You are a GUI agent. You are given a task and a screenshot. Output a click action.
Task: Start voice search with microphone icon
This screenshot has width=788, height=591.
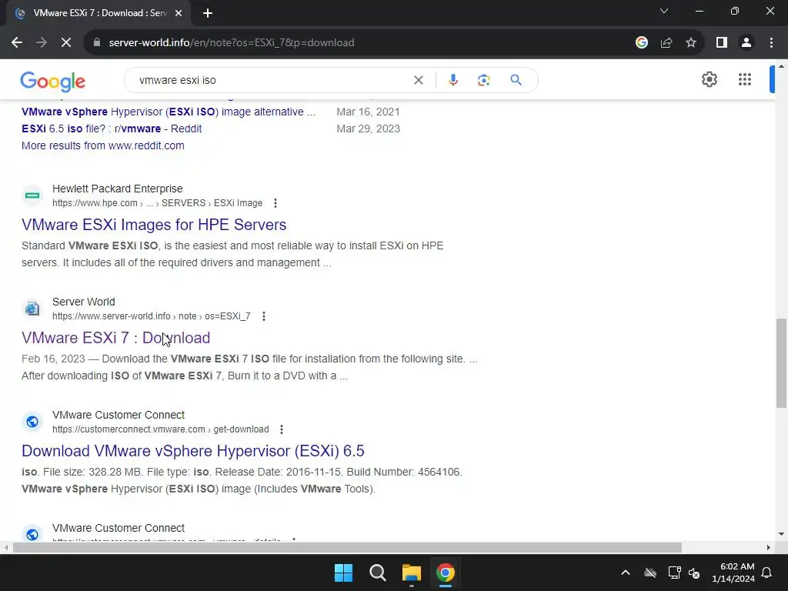point(452,80)
